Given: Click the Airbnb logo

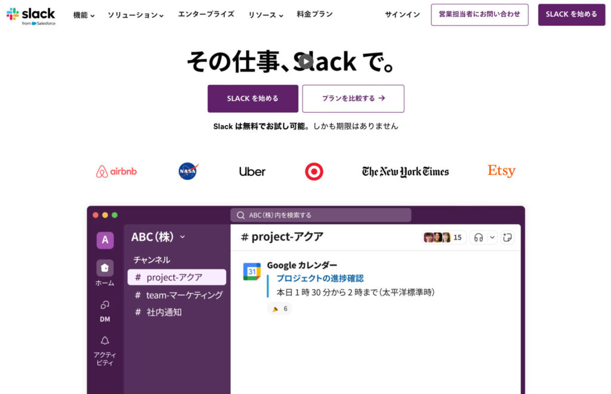Looking at the screenshot, I should (116, 171).
